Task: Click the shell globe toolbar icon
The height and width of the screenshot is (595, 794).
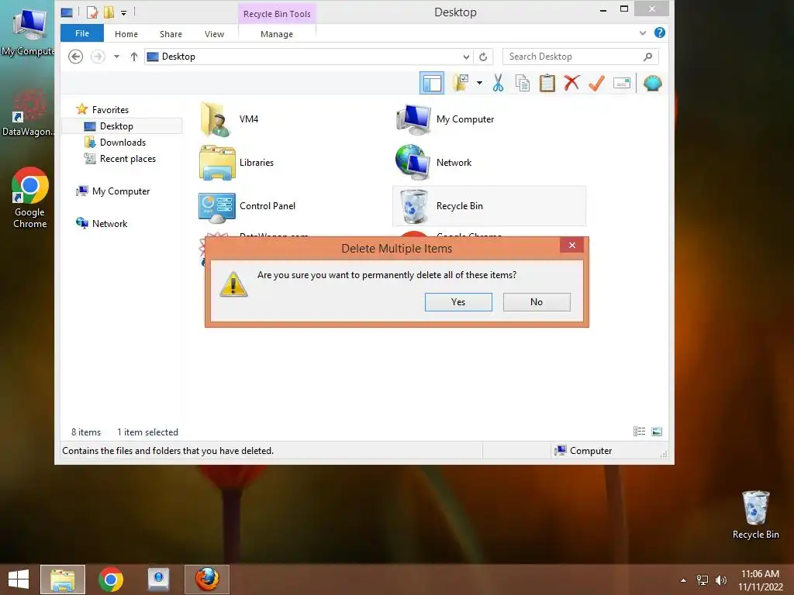Action: (x=653, y=83)
